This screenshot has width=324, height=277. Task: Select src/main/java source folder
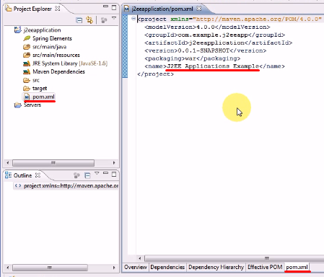[49, 47]
